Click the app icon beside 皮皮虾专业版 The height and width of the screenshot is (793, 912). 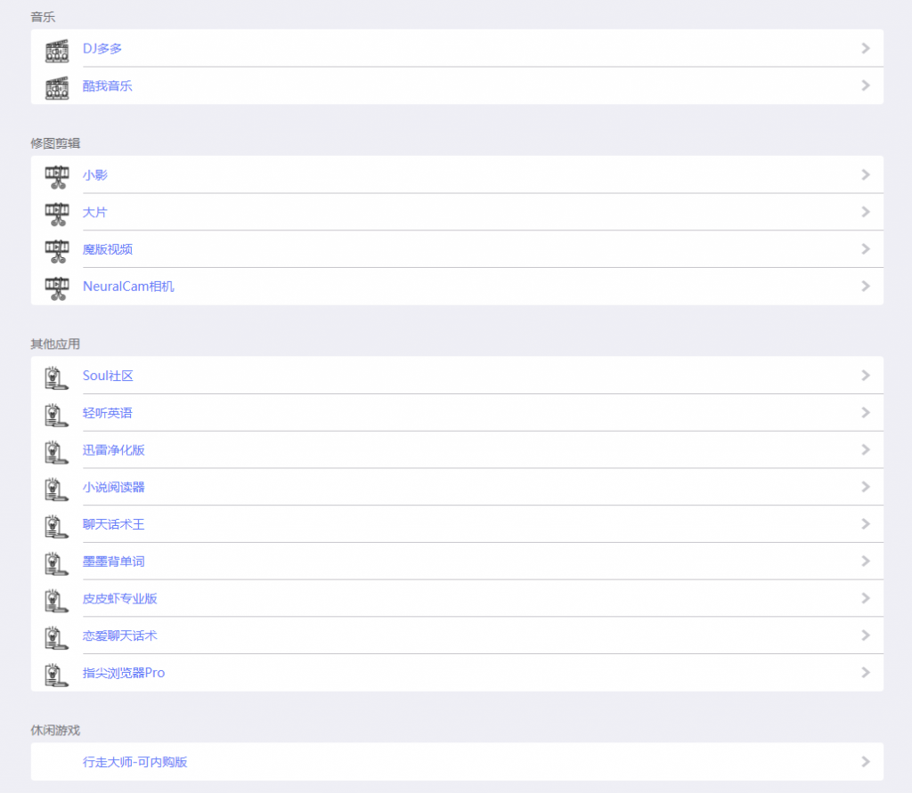pyautogui.click(x=56, y=601)
